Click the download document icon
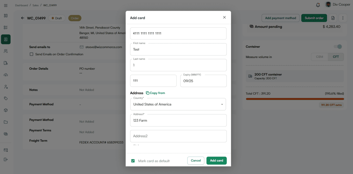This screenshot has height=174, width=353. [x=333, y=18]
